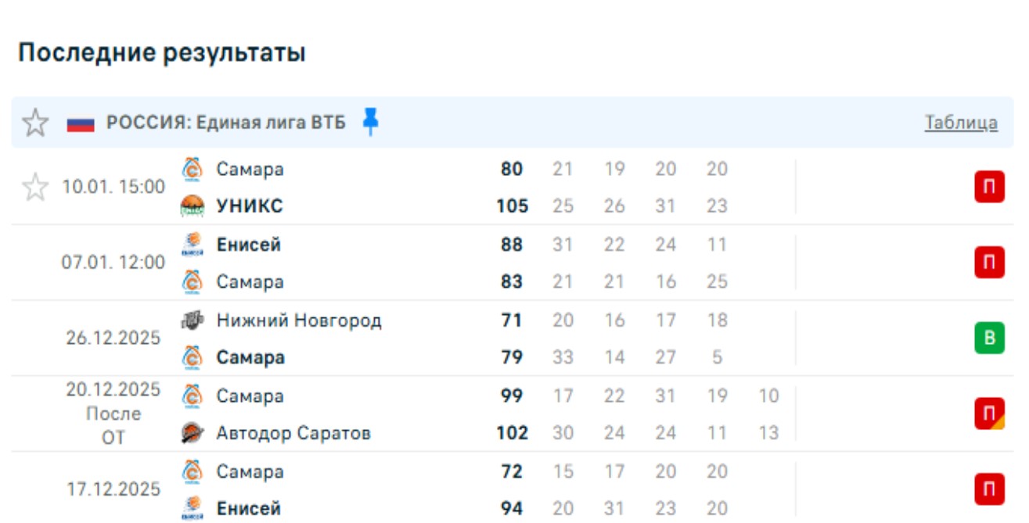
Task: Click УНИКС team logo
Action: coord(192,206)
